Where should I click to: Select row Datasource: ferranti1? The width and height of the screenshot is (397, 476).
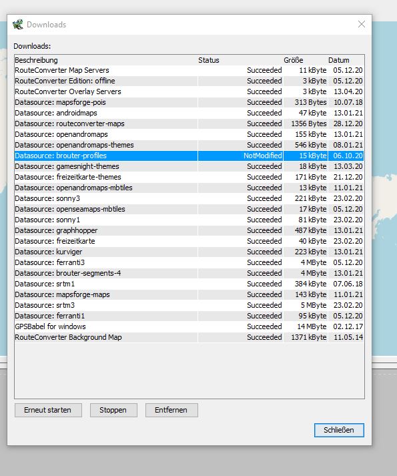tap(189, 316)
